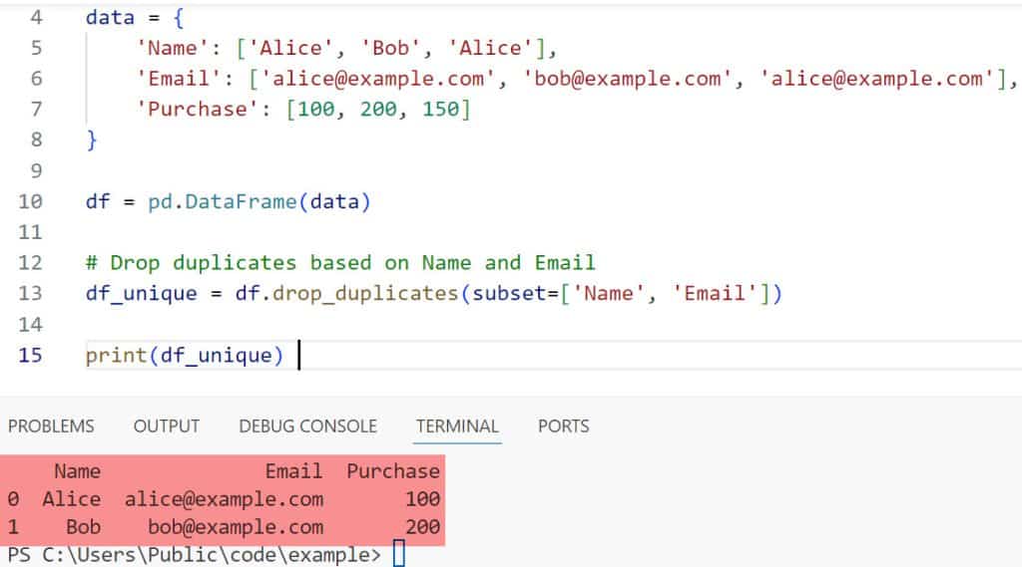Select the DEBUG CONSOLE tab
This screenshot has height=567, width=1022.
click(307, 425)
